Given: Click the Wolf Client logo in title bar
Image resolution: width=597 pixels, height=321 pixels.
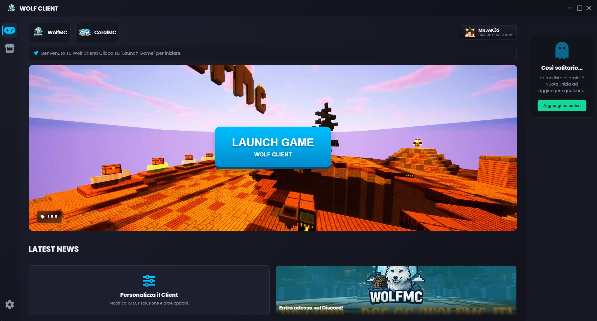Looking at the screenshot, I should (12, 8).
